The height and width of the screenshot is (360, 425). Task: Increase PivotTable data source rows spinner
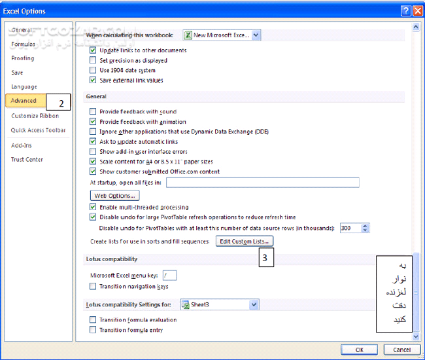click(x=365, y=225)
